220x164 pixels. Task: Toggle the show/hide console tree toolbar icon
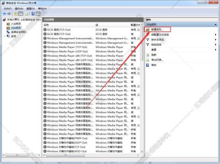(21, 14)
